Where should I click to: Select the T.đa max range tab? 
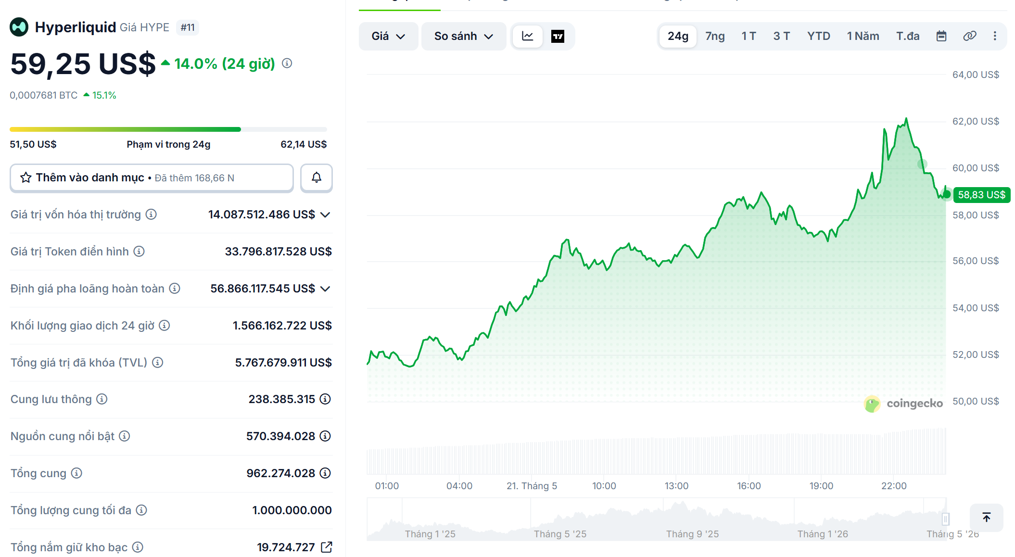pyautogui.click(x=908, y=36)
